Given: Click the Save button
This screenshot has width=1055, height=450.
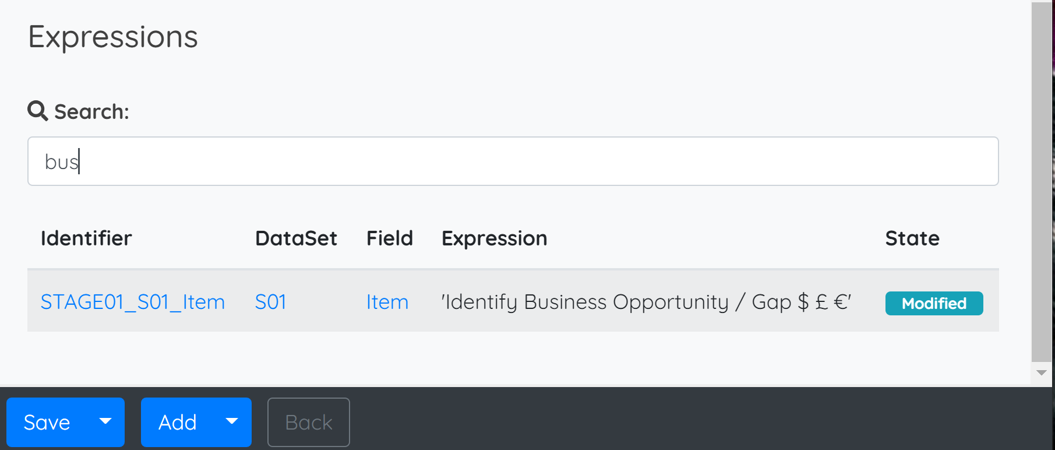Looking at the screenshot, I should click(47, 422).
